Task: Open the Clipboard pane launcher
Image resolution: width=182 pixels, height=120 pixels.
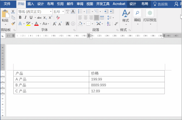Action: [15, 30]
